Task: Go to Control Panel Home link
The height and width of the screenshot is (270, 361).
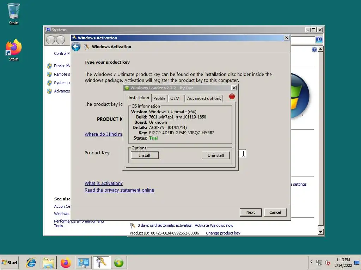Action: point(62,53)
